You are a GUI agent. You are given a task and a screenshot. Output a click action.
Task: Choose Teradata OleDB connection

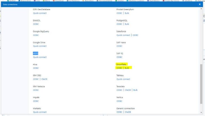(x=128, y=90)
